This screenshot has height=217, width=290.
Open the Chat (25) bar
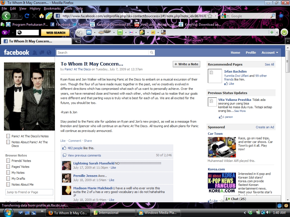coord(252,199)
